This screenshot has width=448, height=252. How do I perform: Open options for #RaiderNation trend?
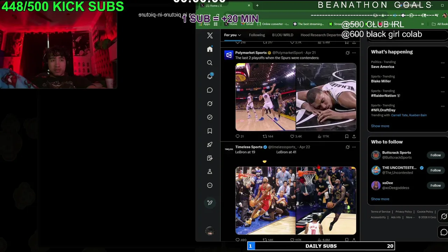pyautogui.click(x=442, y=92)
